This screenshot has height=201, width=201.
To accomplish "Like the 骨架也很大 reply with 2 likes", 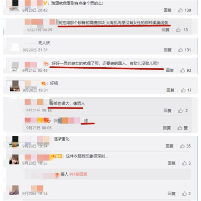I will pyautogui.click(x=180, y=111).
